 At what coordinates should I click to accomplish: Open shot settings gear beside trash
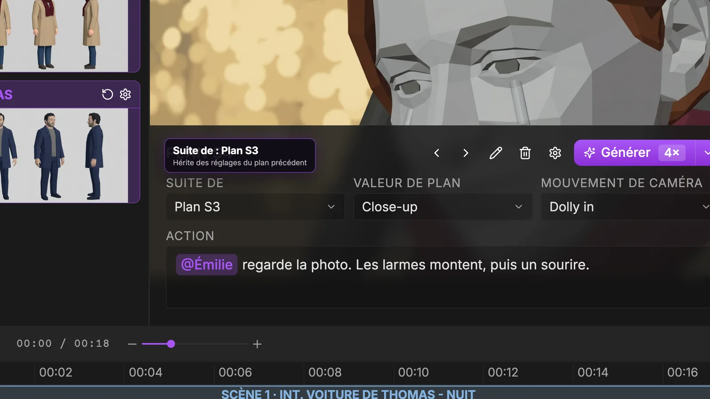555,153
